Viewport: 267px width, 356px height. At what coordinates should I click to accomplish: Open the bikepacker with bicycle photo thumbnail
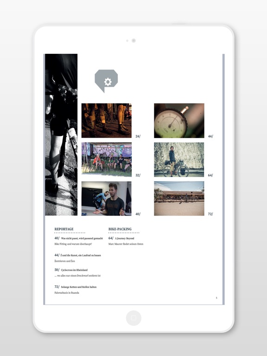tap(179, 159)
